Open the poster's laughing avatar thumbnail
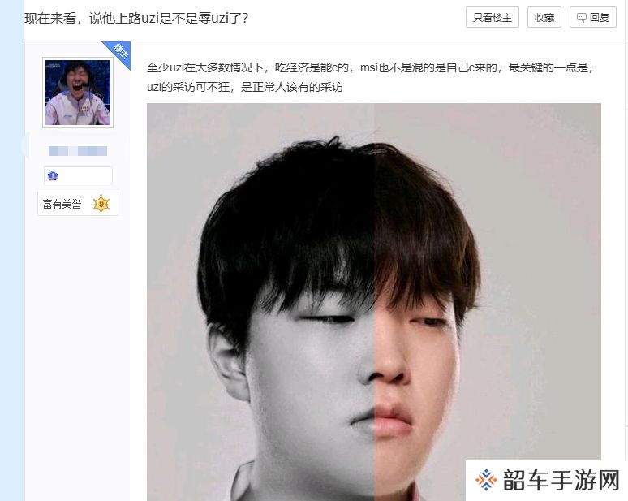 (x=78, y=93)
